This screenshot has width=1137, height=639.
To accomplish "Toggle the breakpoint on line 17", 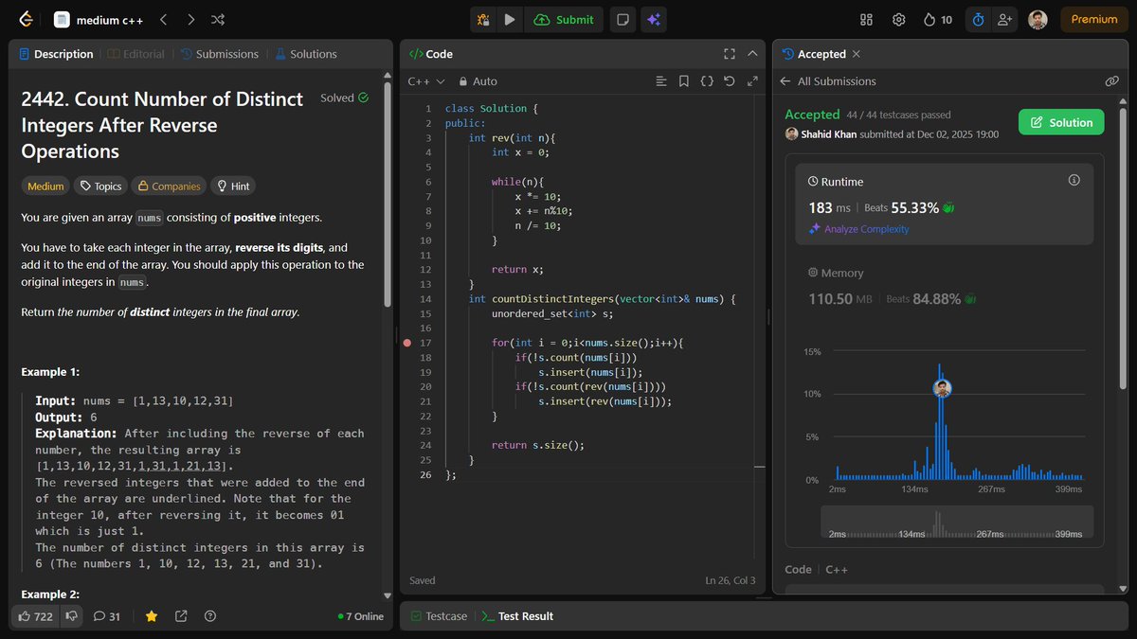I will point(407,343).
